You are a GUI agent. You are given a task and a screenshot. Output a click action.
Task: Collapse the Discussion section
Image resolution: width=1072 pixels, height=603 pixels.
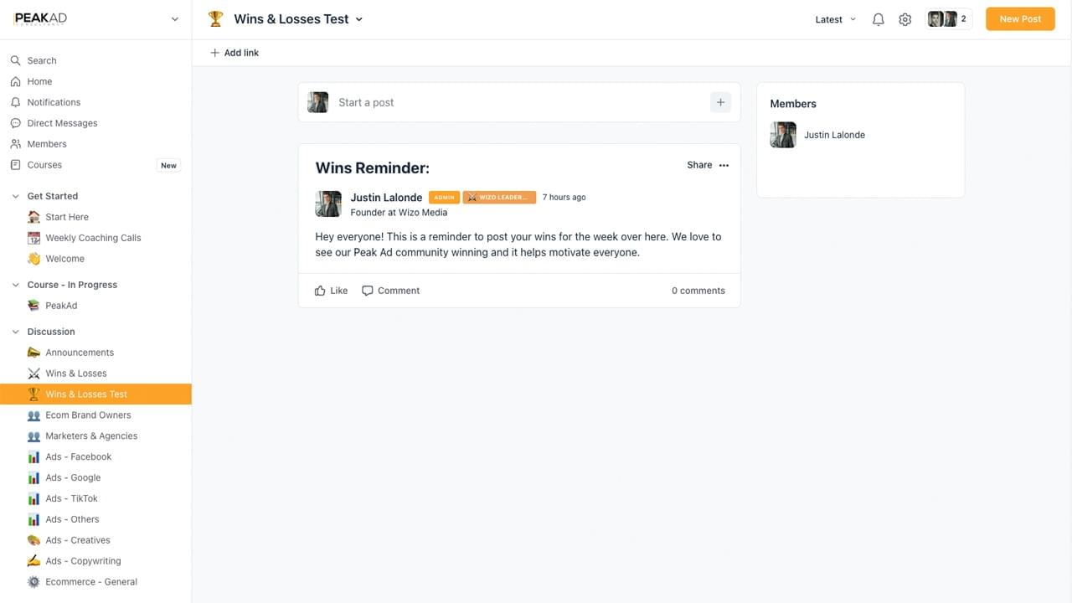[x=15, y=332]
